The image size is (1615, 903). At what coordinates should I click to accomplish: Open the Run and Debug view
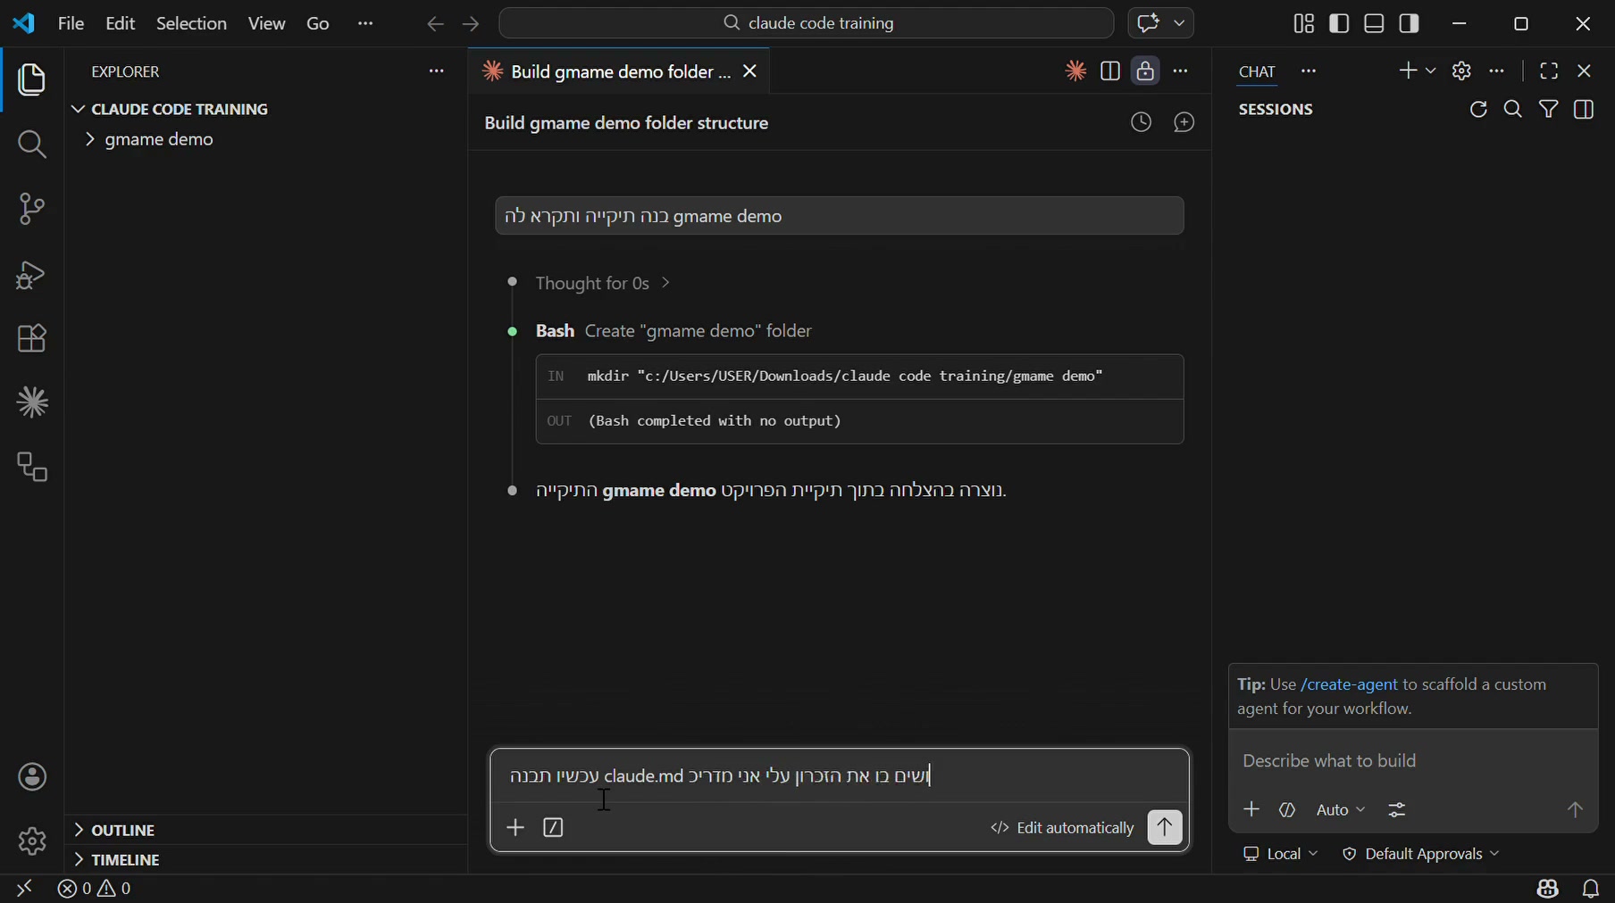(x=32, y=274)
